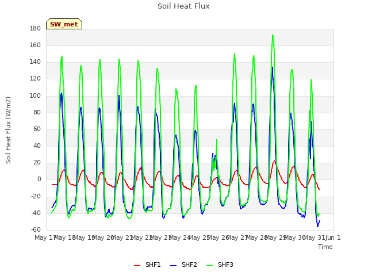Click the 80 y-axis tick value
Viewport: 368px width, 276px height.
point(37,113)
